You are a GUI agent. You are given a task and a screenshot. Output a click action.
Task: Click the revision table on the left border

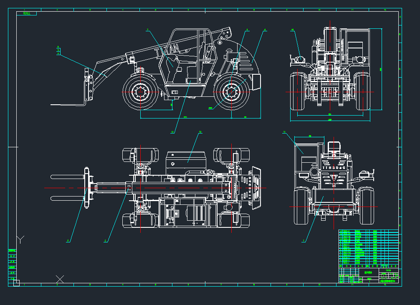click(13, 262)
